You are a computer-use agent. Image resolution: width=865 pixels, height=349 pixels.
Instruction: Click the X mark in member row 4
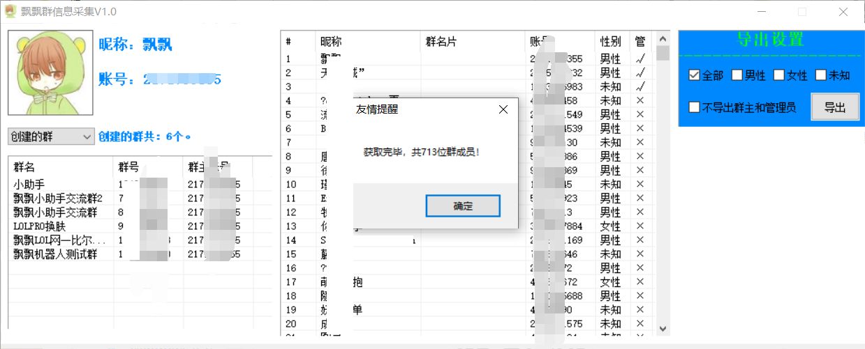641,101
